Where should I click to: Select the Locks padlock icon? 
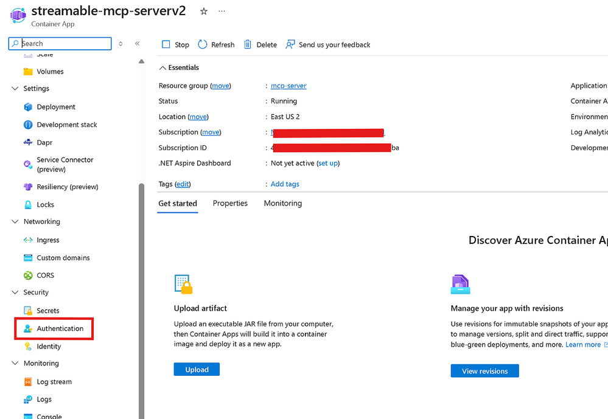28,205
